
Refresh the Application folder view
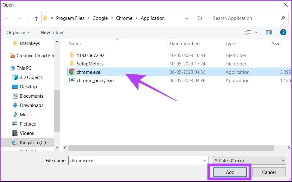tap(200, 18)
